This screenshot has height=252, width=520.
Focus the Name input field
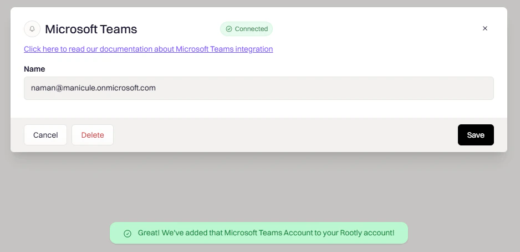click(x=259, y=88)
